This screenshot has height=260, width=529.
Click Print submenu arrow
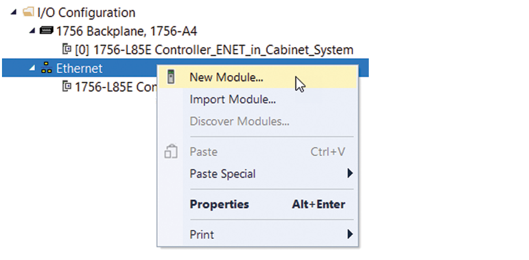350,234
